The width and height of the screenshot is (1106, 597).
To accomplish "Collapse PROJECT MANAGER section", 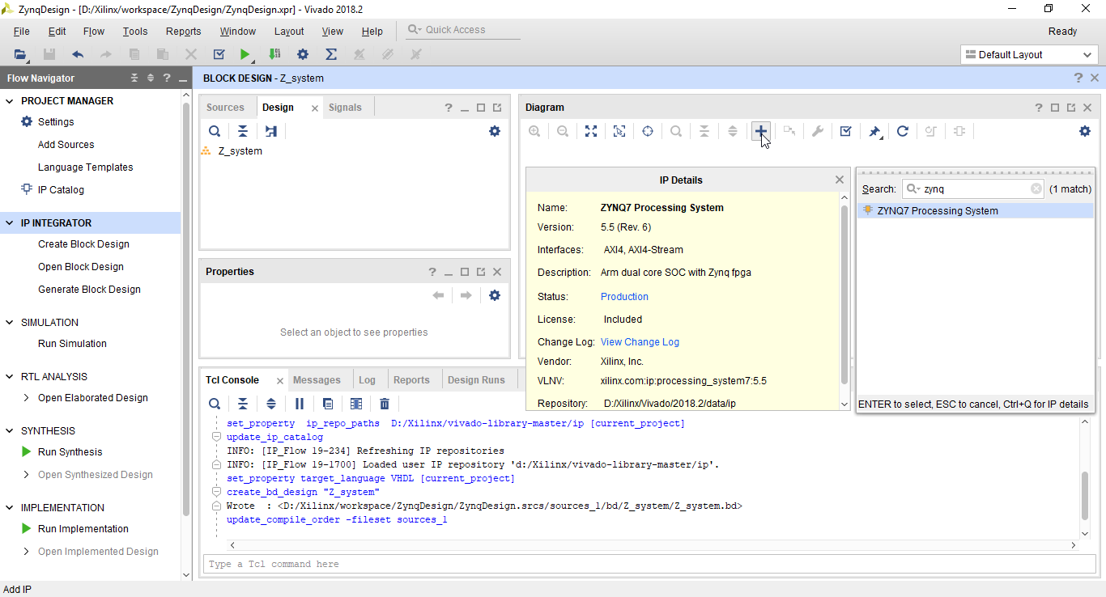I will click(x=10, y=101).
